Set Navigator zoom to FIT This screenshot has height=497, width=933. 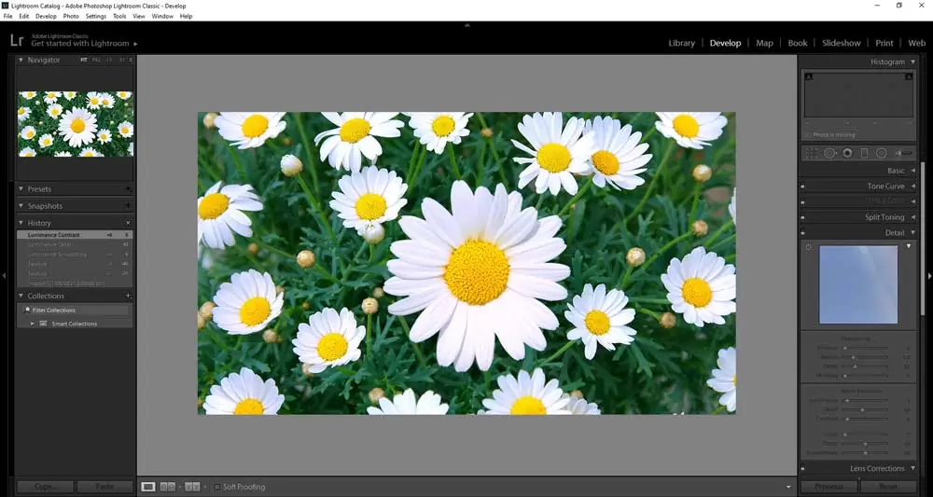click(x=84, y=60)
